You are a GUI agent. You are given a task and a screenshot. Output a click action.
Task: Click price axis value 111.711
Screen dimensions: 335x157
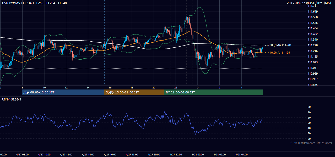[x=313, y=6]
